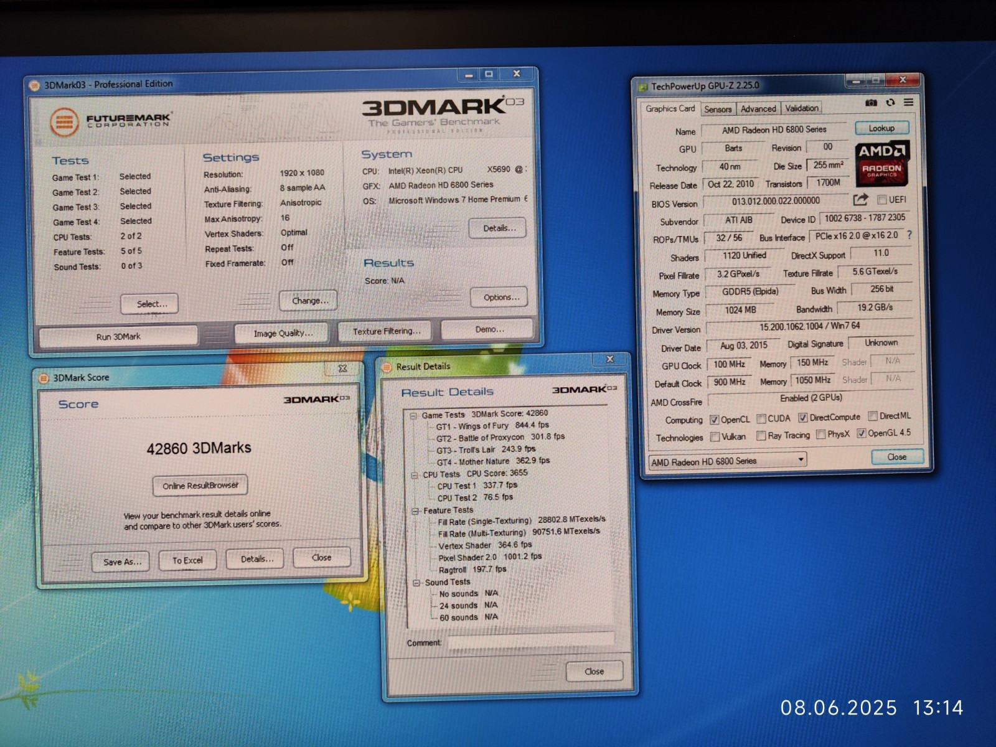Switch to the Advanced tab

point(758,108)
